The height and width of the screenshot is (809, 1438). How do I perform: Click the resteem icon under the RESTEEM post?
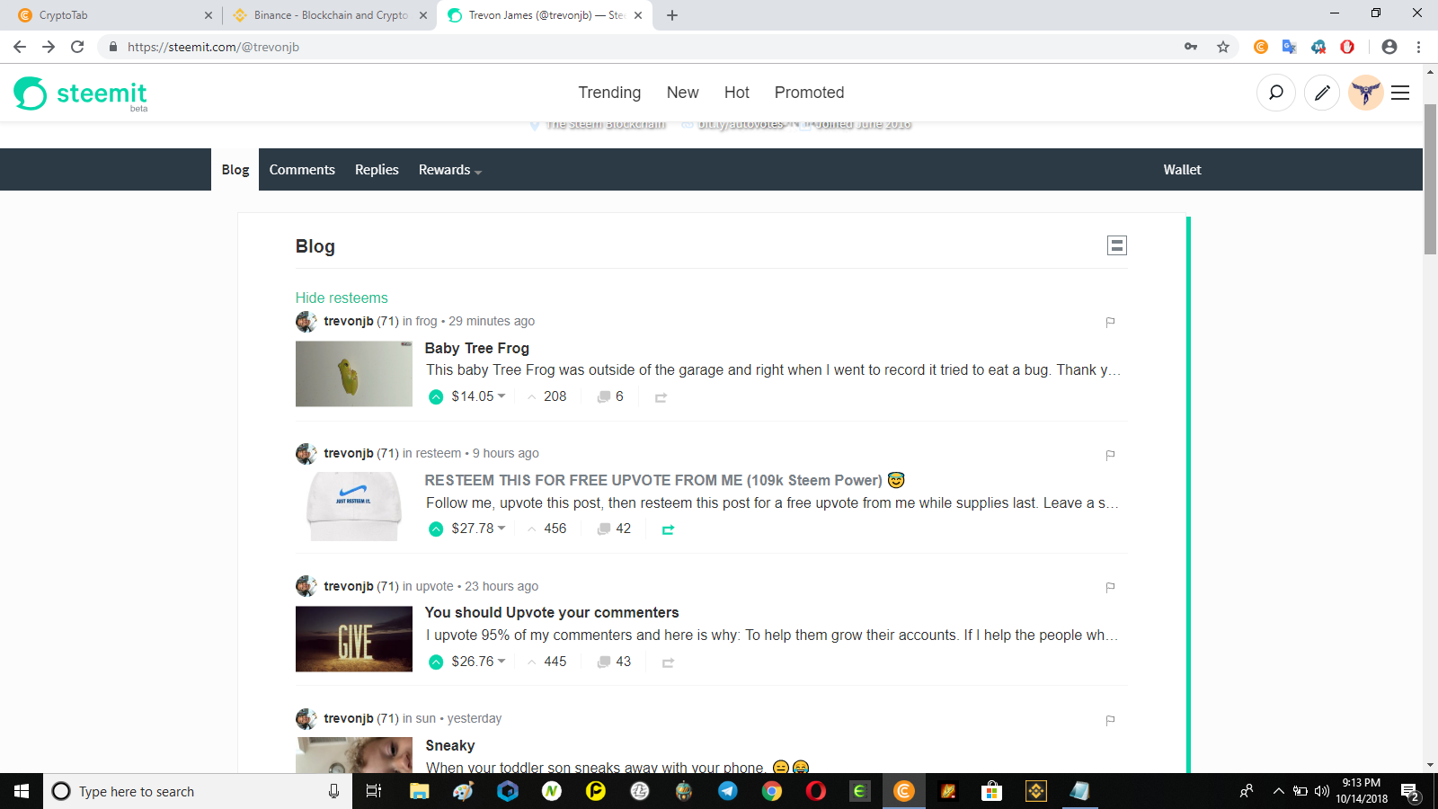(x=668, y=530)
